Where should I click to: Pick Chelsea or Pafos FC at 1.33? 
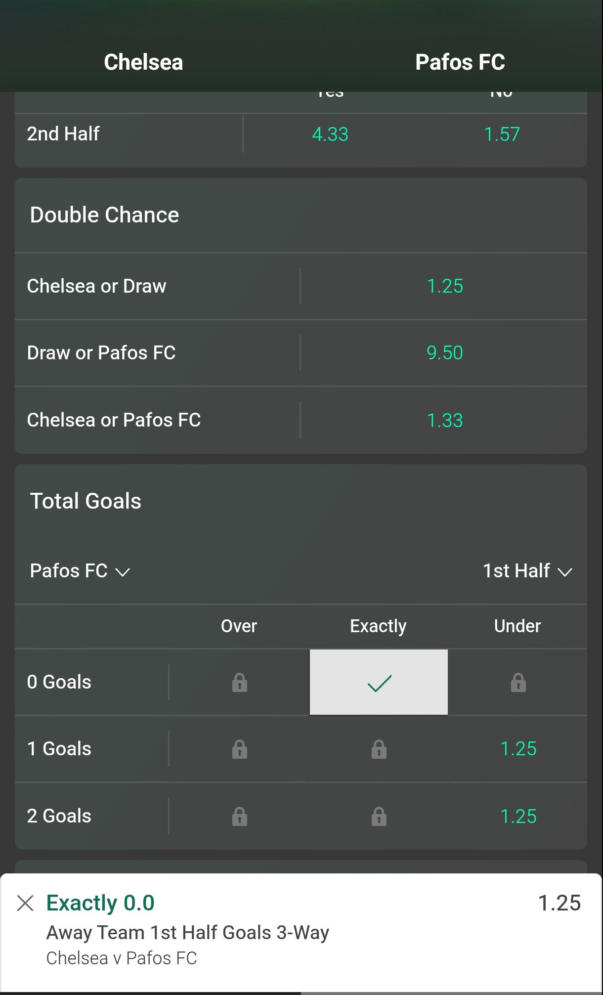tap(444, 420)
